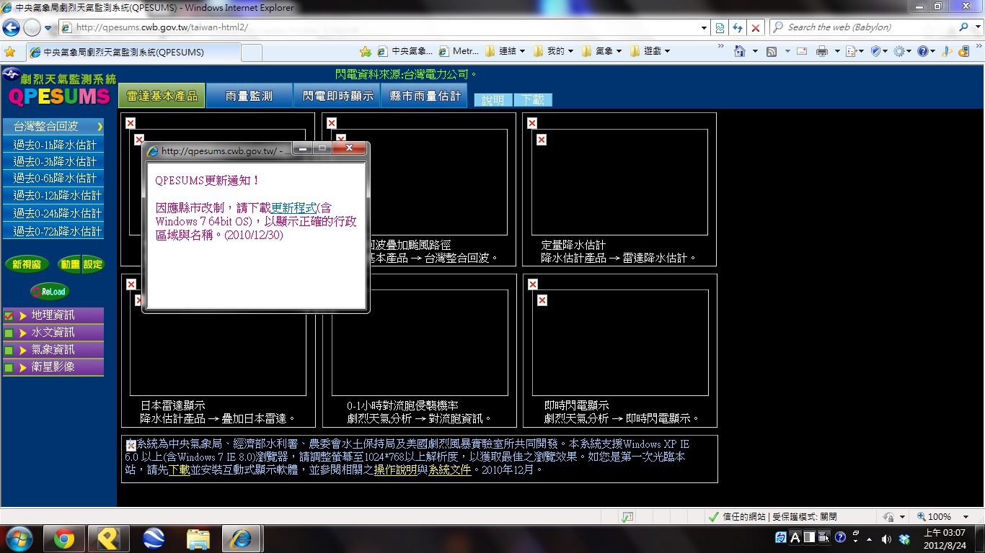Click the stop loading red X icon

click(x=755, y=27)
